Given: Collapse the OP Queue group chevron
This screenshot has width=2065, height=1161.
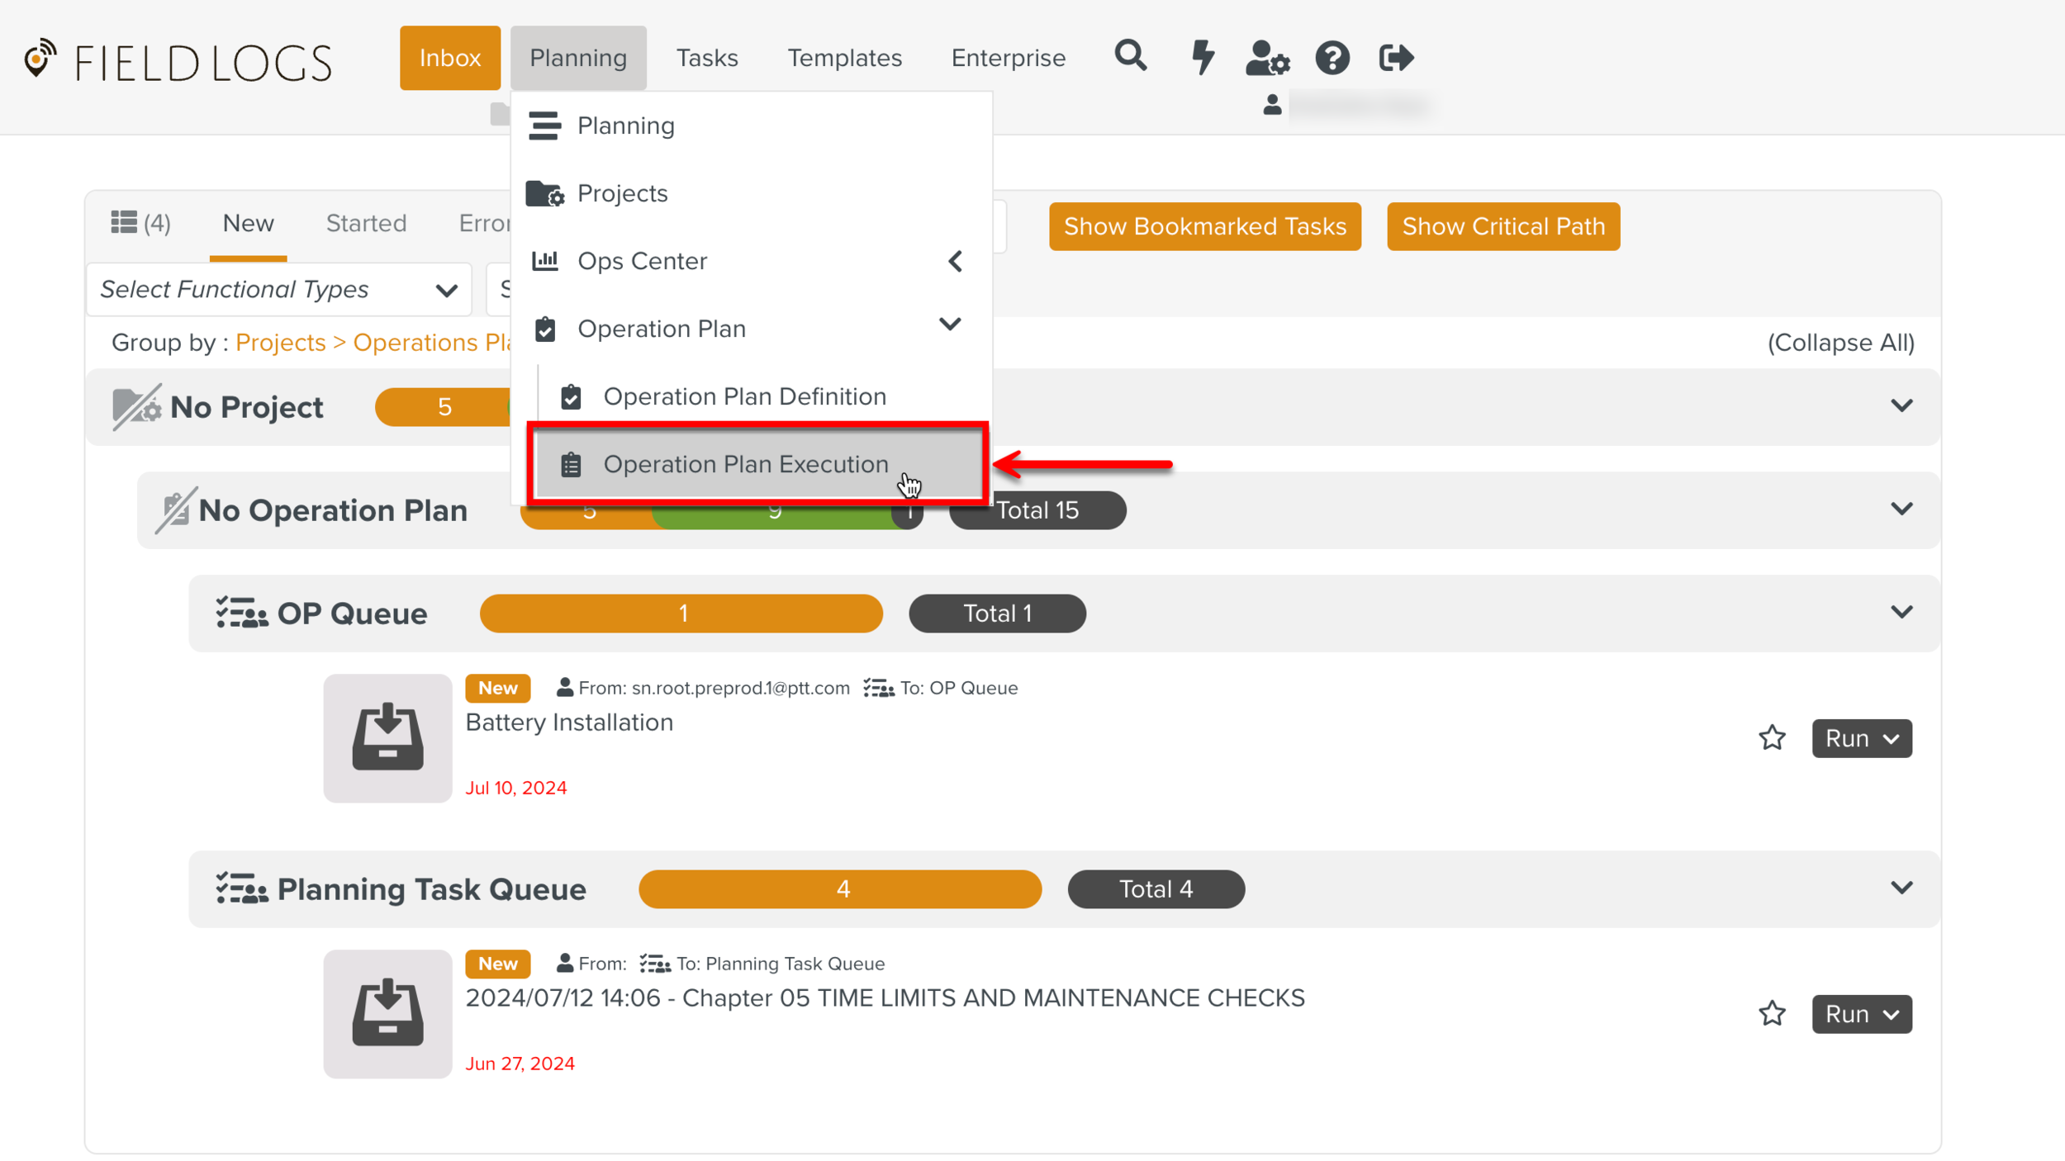Looking at the screenshot, I should click(x=1901, y=612).
